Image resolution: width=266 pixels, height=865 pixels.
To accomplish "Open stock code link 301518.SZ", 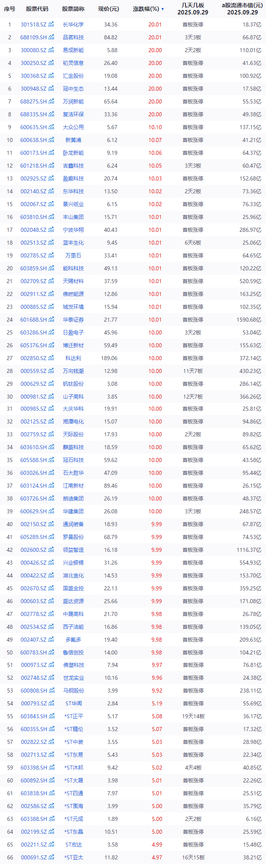I will click(x=34, y=24).
